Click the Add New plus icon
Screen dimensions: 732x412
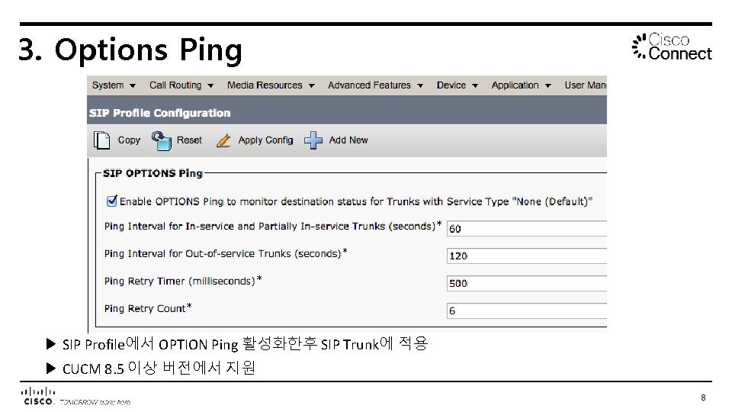point(313,140)
